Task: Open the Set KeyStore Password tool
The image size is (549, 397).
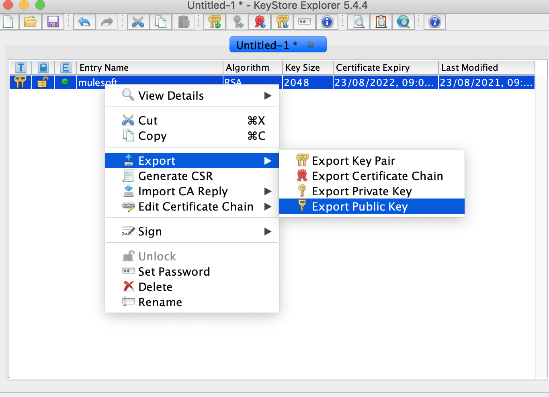Action: [305, 22]
